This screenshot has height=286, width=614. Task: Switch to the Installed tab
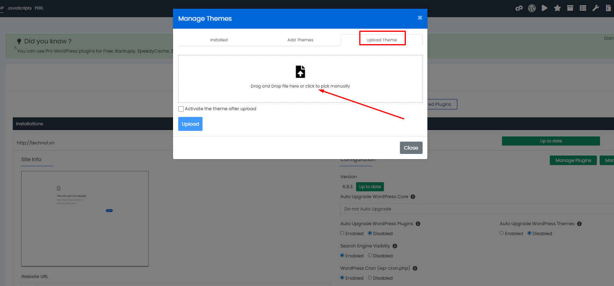(219, 40)
